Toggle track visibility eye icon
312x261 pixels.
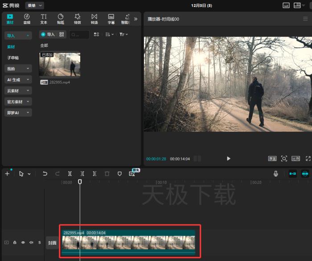tap(23, 243)
